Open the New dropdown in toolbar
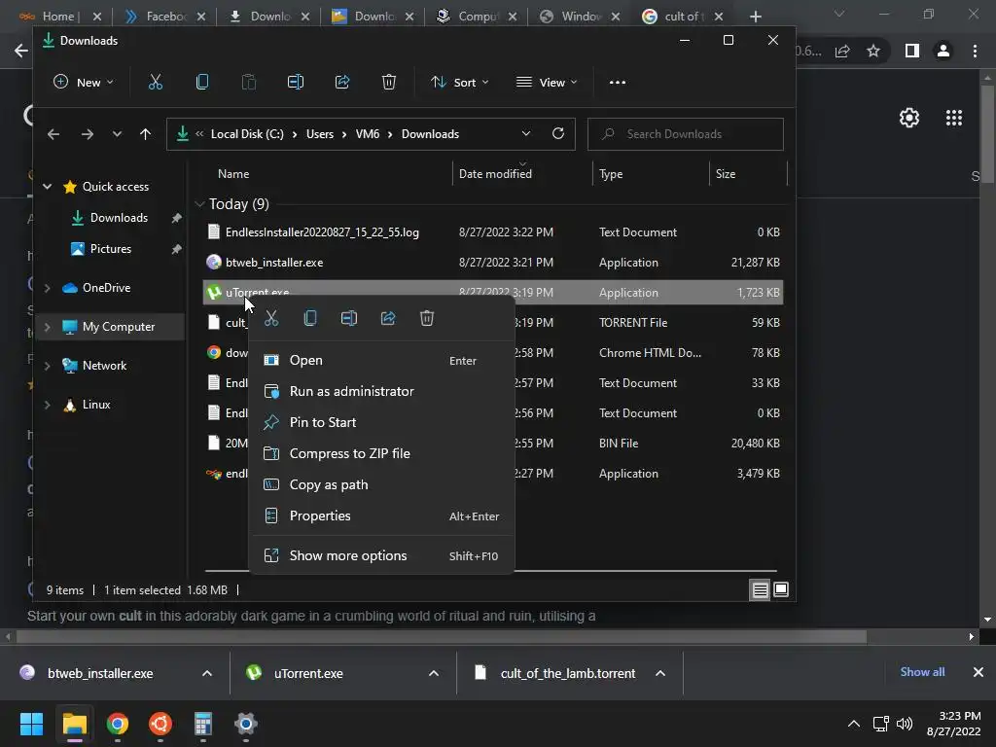 point(84,82)
